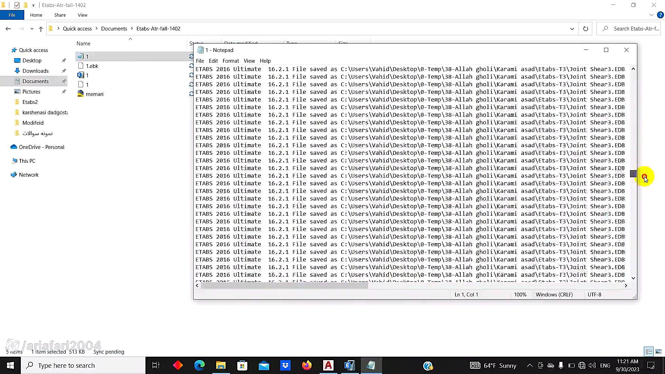The height and width of the screenshot is (374, 665).
Task: Switch to large icons view layout
Action: point(658,351)
